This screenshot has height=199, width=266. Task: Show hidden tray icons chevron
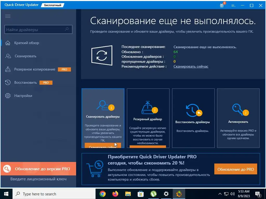point(220,194)
